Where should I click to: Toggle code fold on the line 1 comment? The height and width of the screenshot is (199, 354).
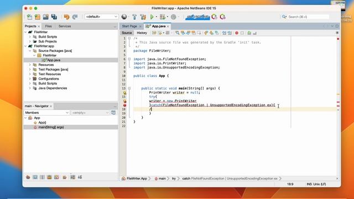coord(129,38)
